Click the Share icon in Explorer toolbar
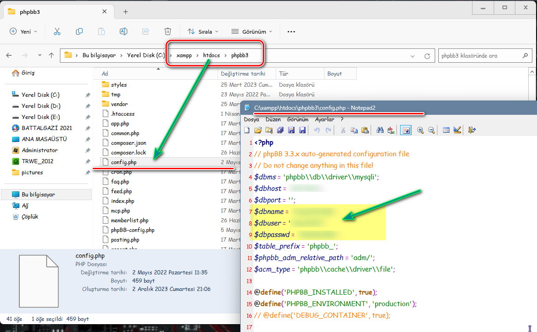 146,31
